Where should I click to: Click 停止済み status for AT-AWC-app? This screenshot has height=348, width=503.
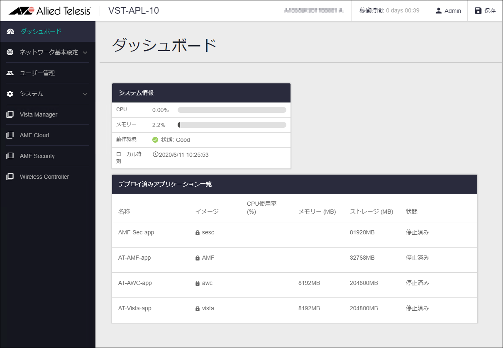418,283
